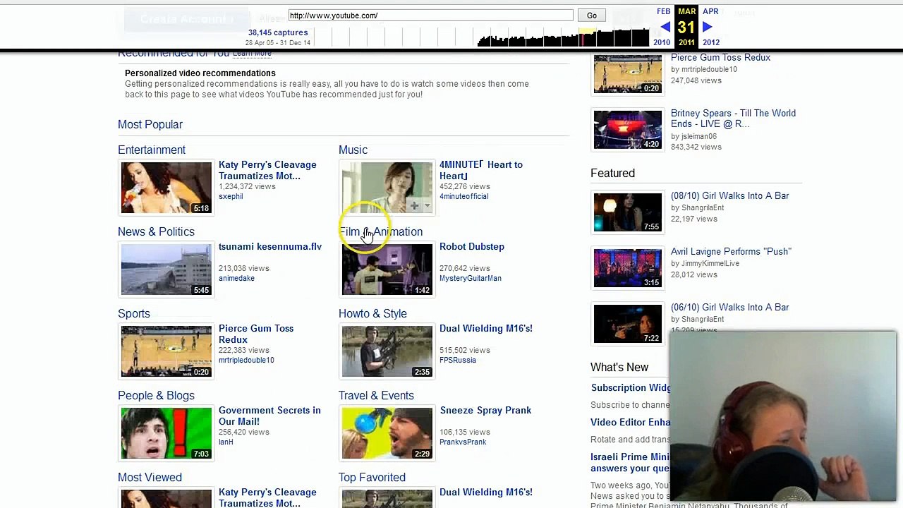Open 4MINUTE Heart to Heart title link
The width and height of the screenshot is (903, 508).
[x=481, y=170]
